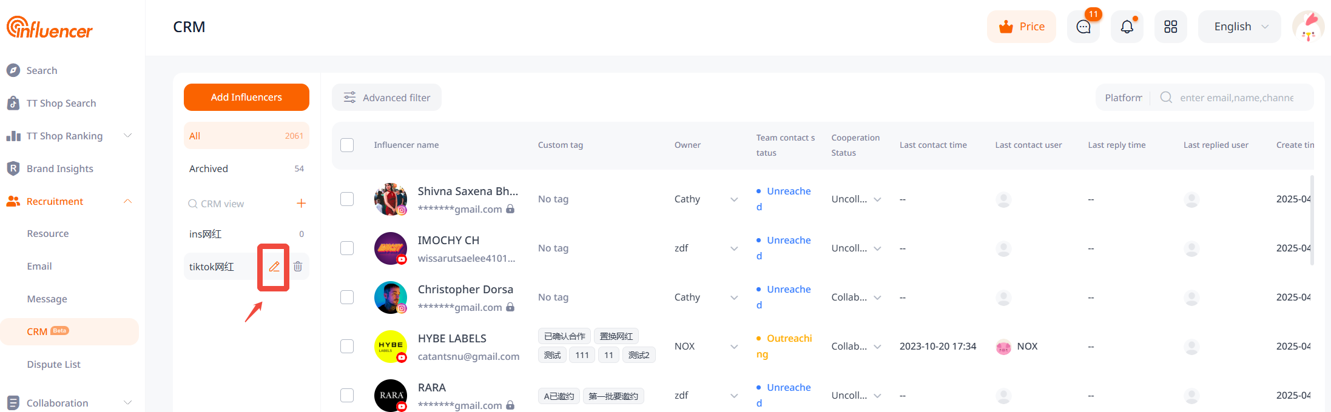Click the user profile avatar
1331x412 pixels.
point(1308,27)
